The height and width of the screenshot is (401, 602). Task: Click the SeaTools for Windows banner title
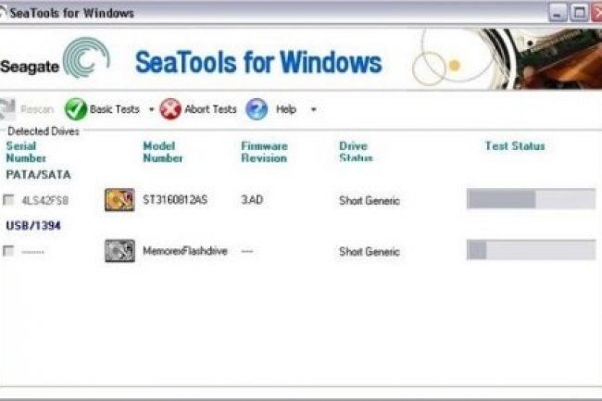(x=258, y=62)
